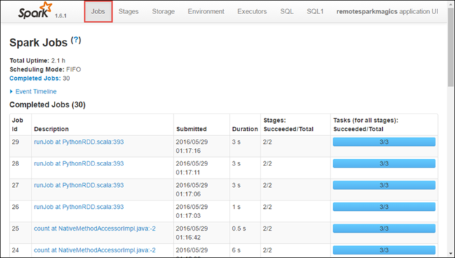
Task: Click the Total Uptime 2.1 h text
Action: coord(37,61)
